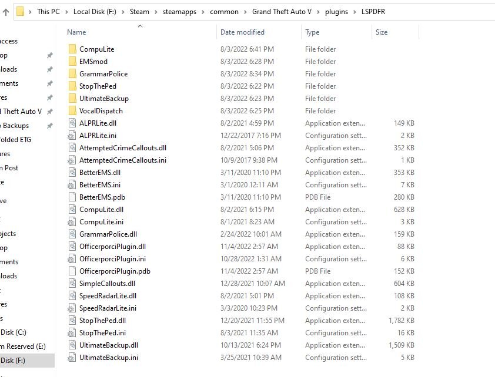The width and height of the screenshot is (495, 377).
Task: Click the folder icon in the address bar
Action: (20, 12)
